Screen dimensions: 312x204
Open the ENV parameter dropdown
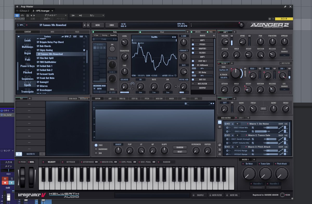coord(282,68)
